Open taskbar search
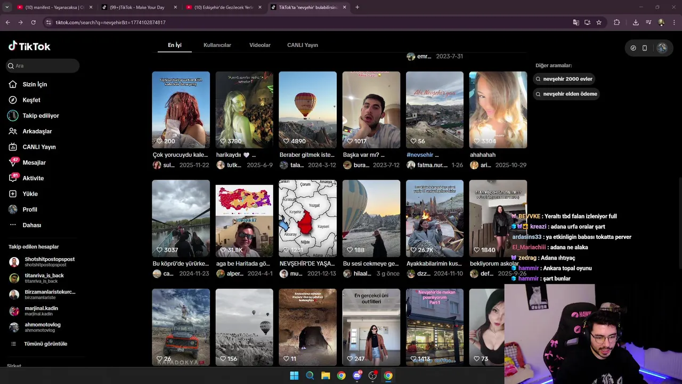This screenshot has width=682, height=384. pos(310,375)
